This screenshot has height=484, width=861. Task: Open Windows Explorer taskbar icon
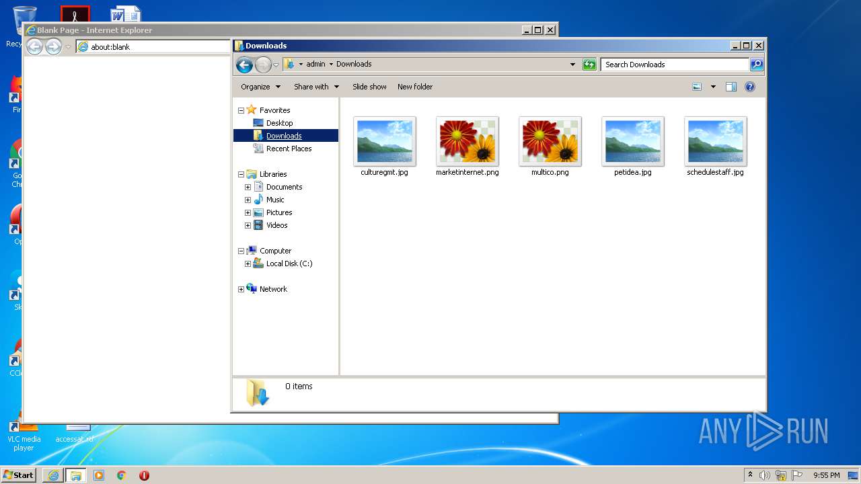pos(76,475)
